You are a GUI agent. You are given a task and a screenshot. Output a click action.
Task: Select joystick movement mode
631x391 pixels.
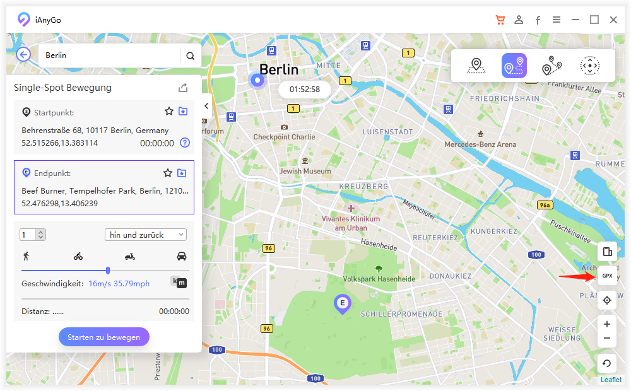(x=589, y=66)
